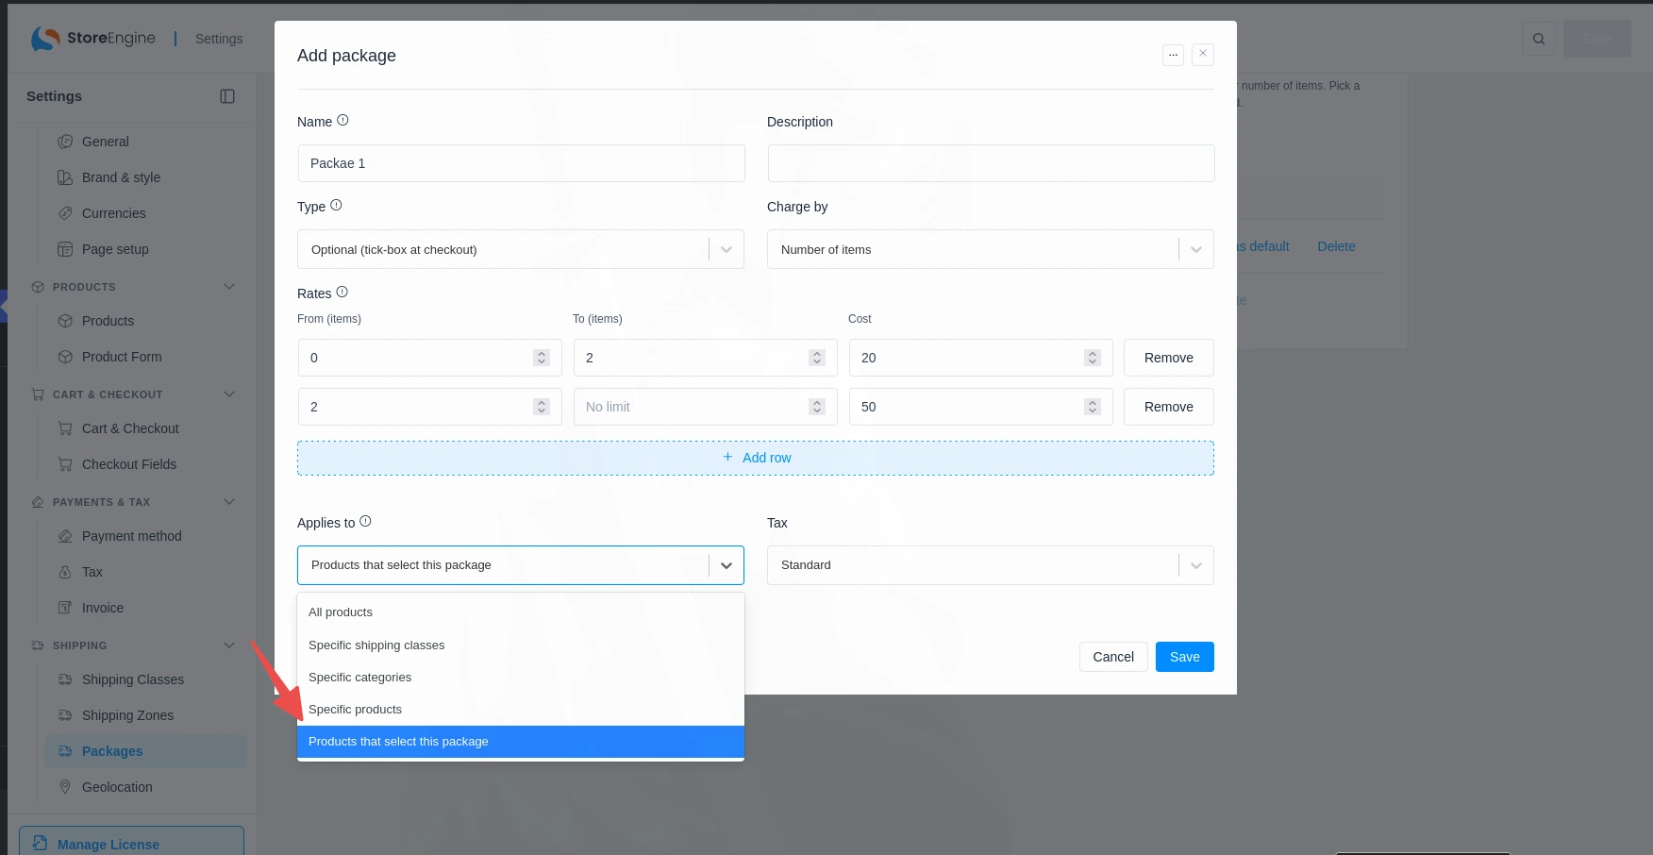
Task: Remove the rate row with cost 50
Action: (x=1169, y=407)
